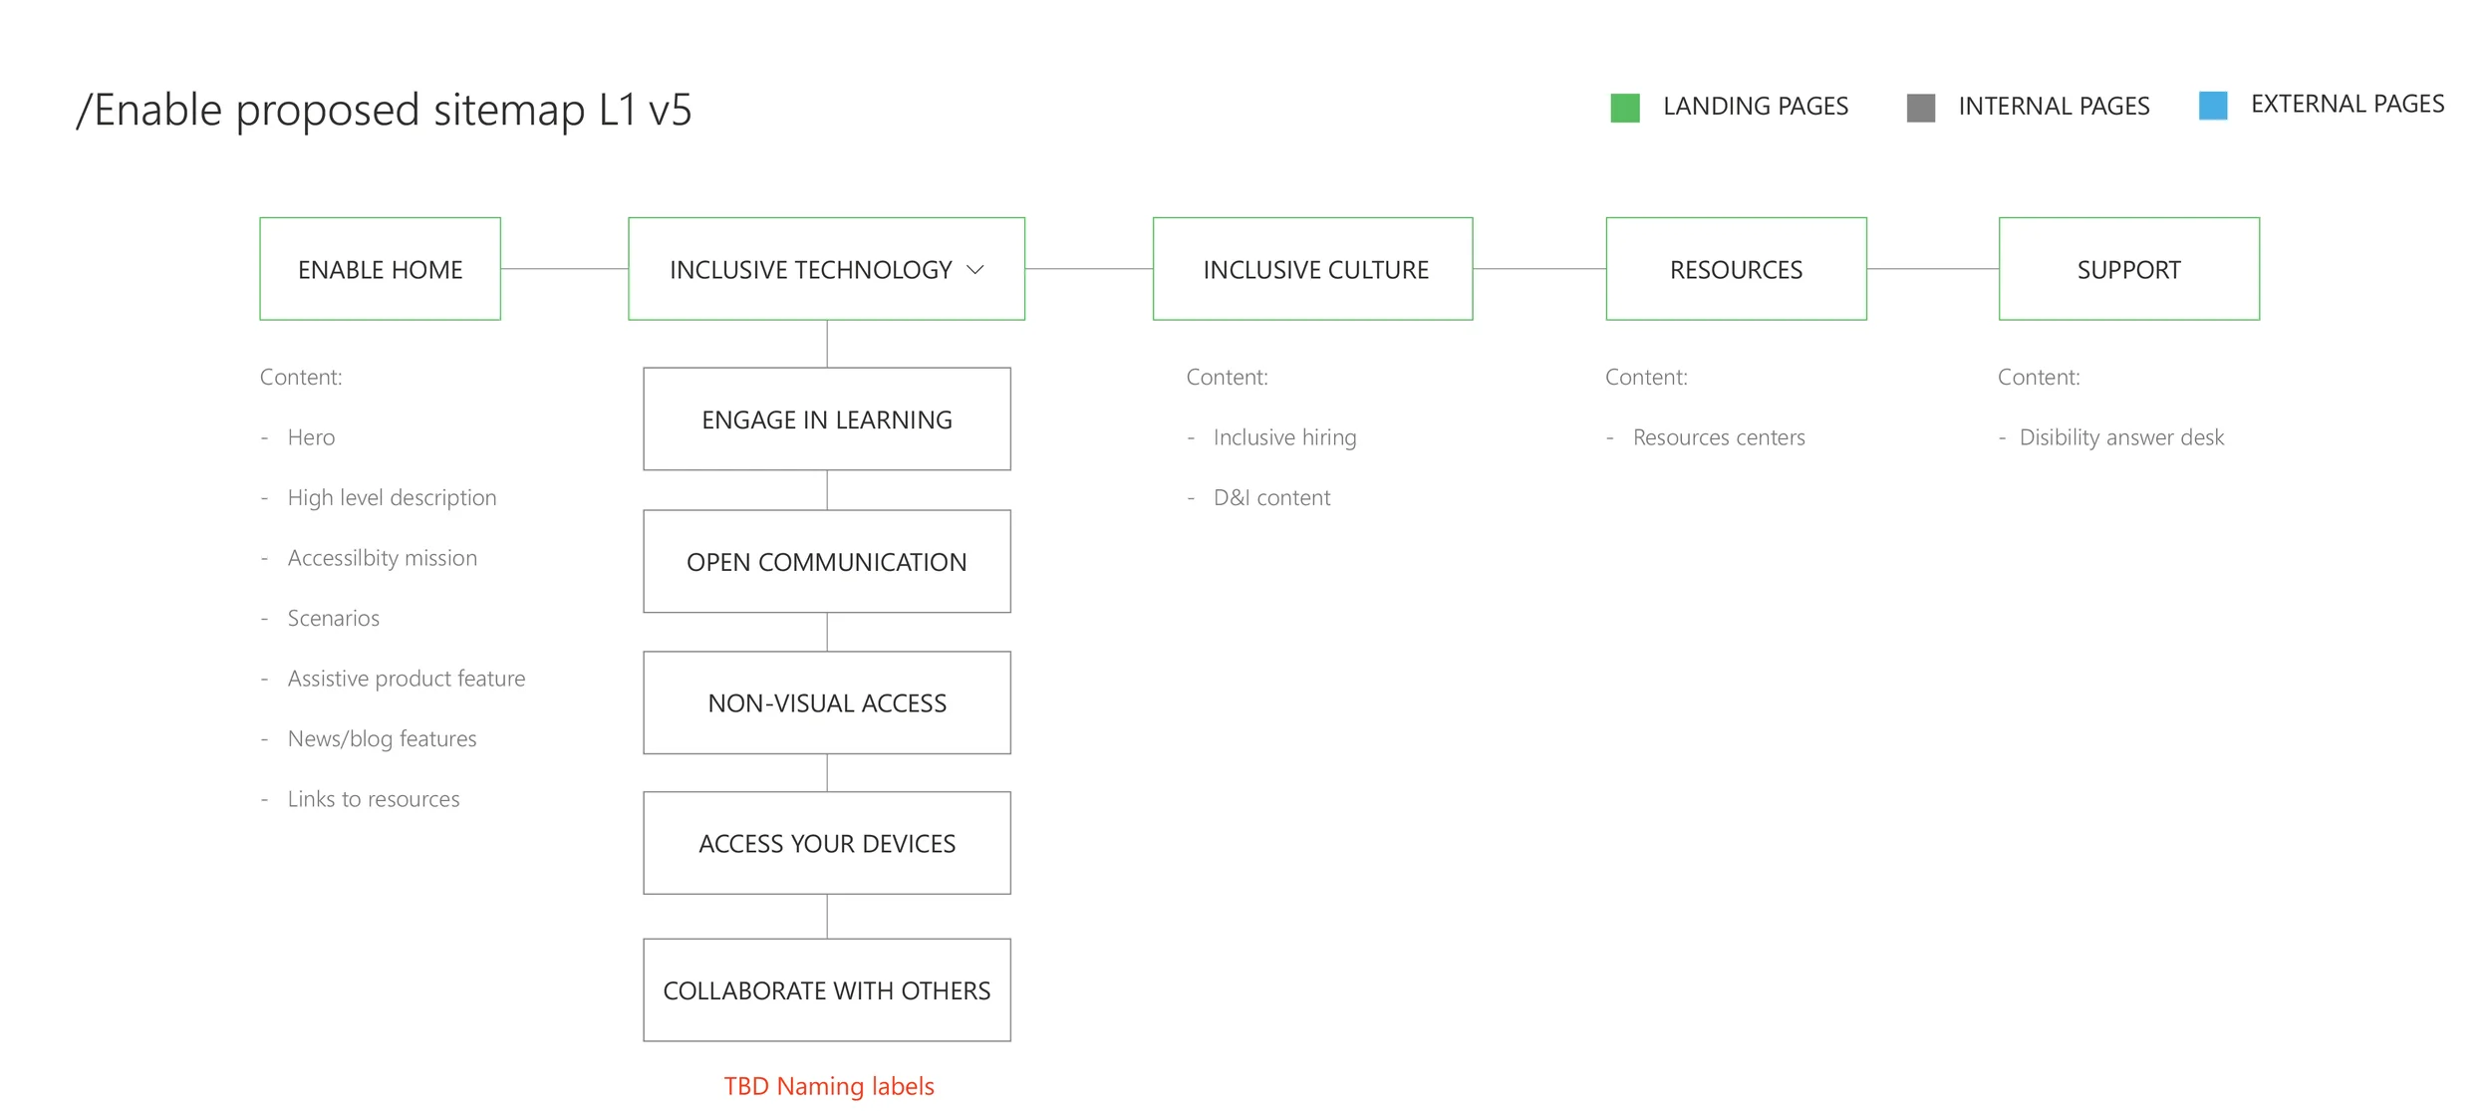Click the ACCESS YOUR DEVICES box
The image size is (2491, 1111).
pyautogui.click(x=827, y=843)
